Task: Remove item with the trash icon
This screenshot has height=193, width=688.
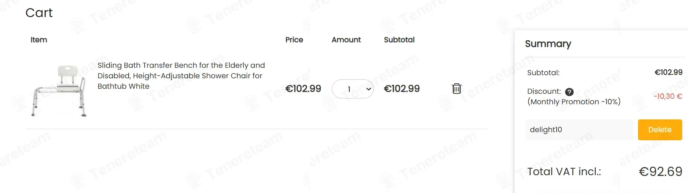Action: click(x=457, y=89)
